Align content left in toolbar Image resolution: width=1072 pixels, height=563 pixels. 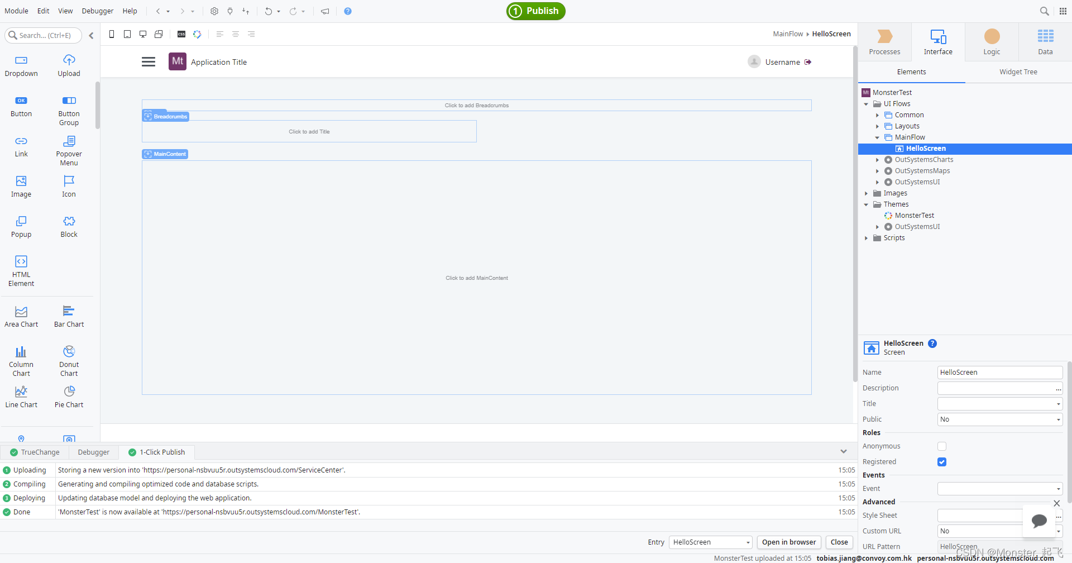coord(220,34)
